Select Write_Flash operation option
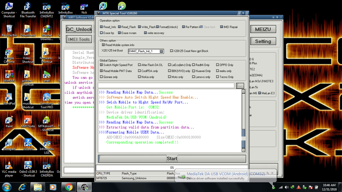 [147, 27]
